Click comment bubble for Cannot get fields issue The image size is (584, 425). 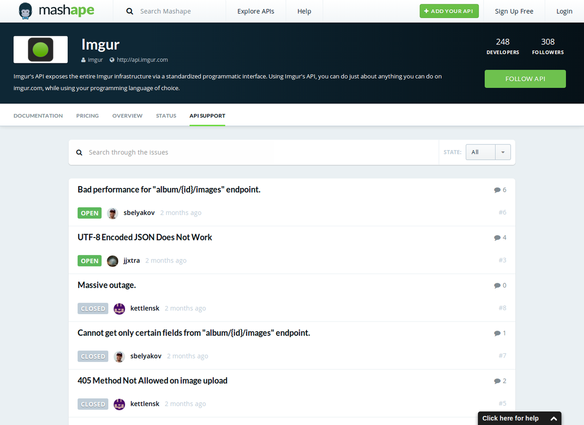coord(497,333)
